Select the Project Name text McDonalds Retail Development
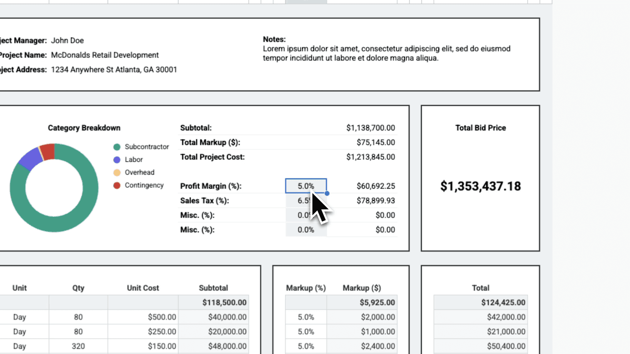The height and width of the screenshot is (354, 630). pos(105,55)
